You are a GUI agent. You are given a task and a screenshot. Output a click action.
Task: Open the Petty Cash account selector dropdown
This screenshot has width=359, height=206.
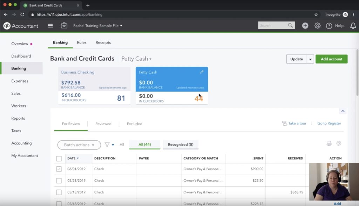coord(136,59)
